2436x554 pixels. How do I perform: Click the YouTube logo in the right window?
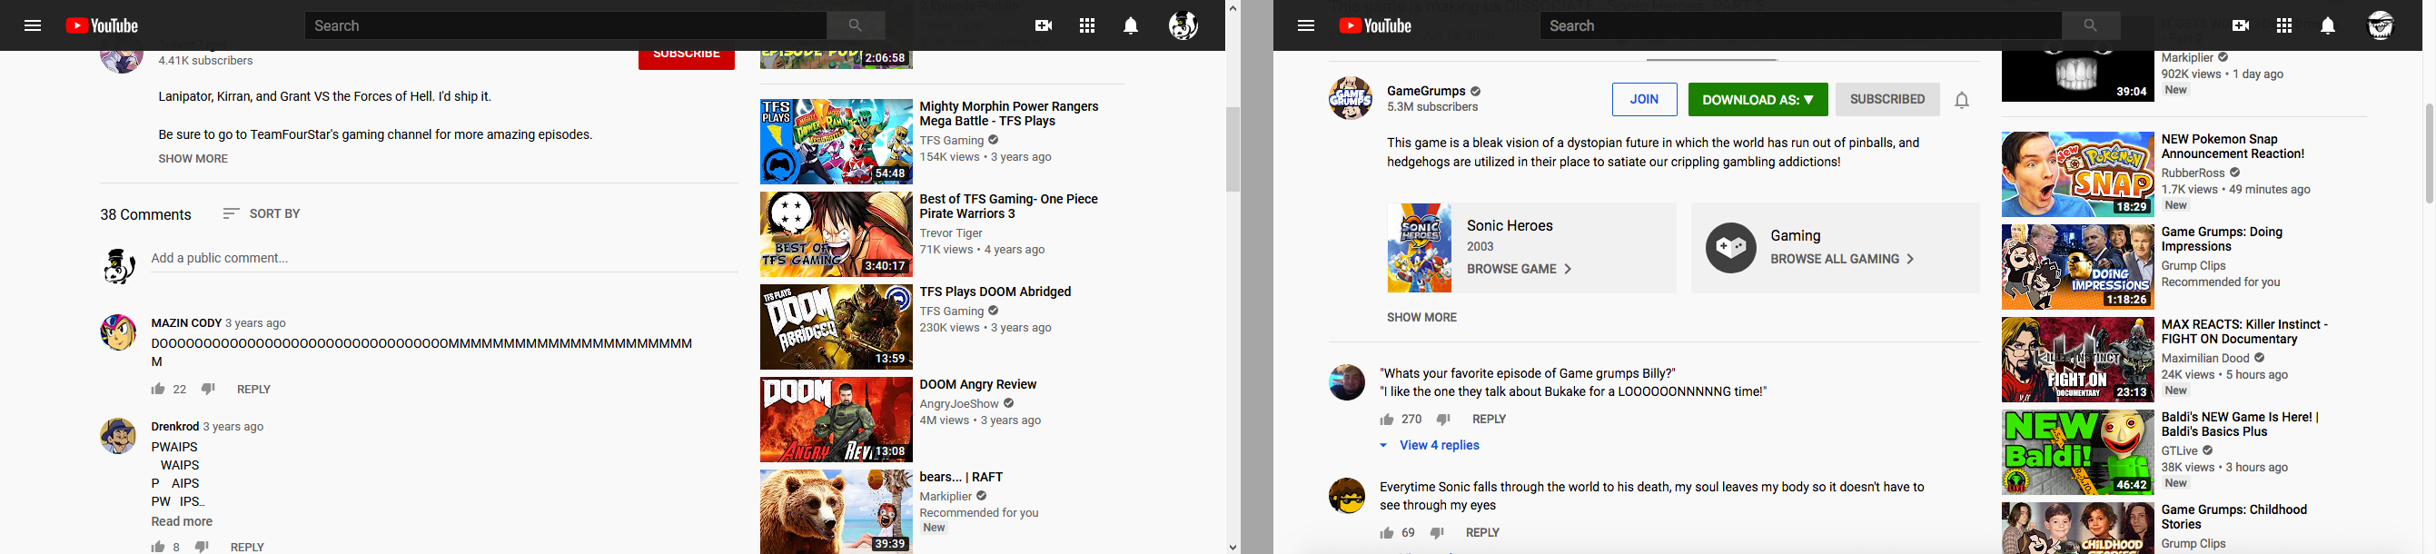(1375, 25)
